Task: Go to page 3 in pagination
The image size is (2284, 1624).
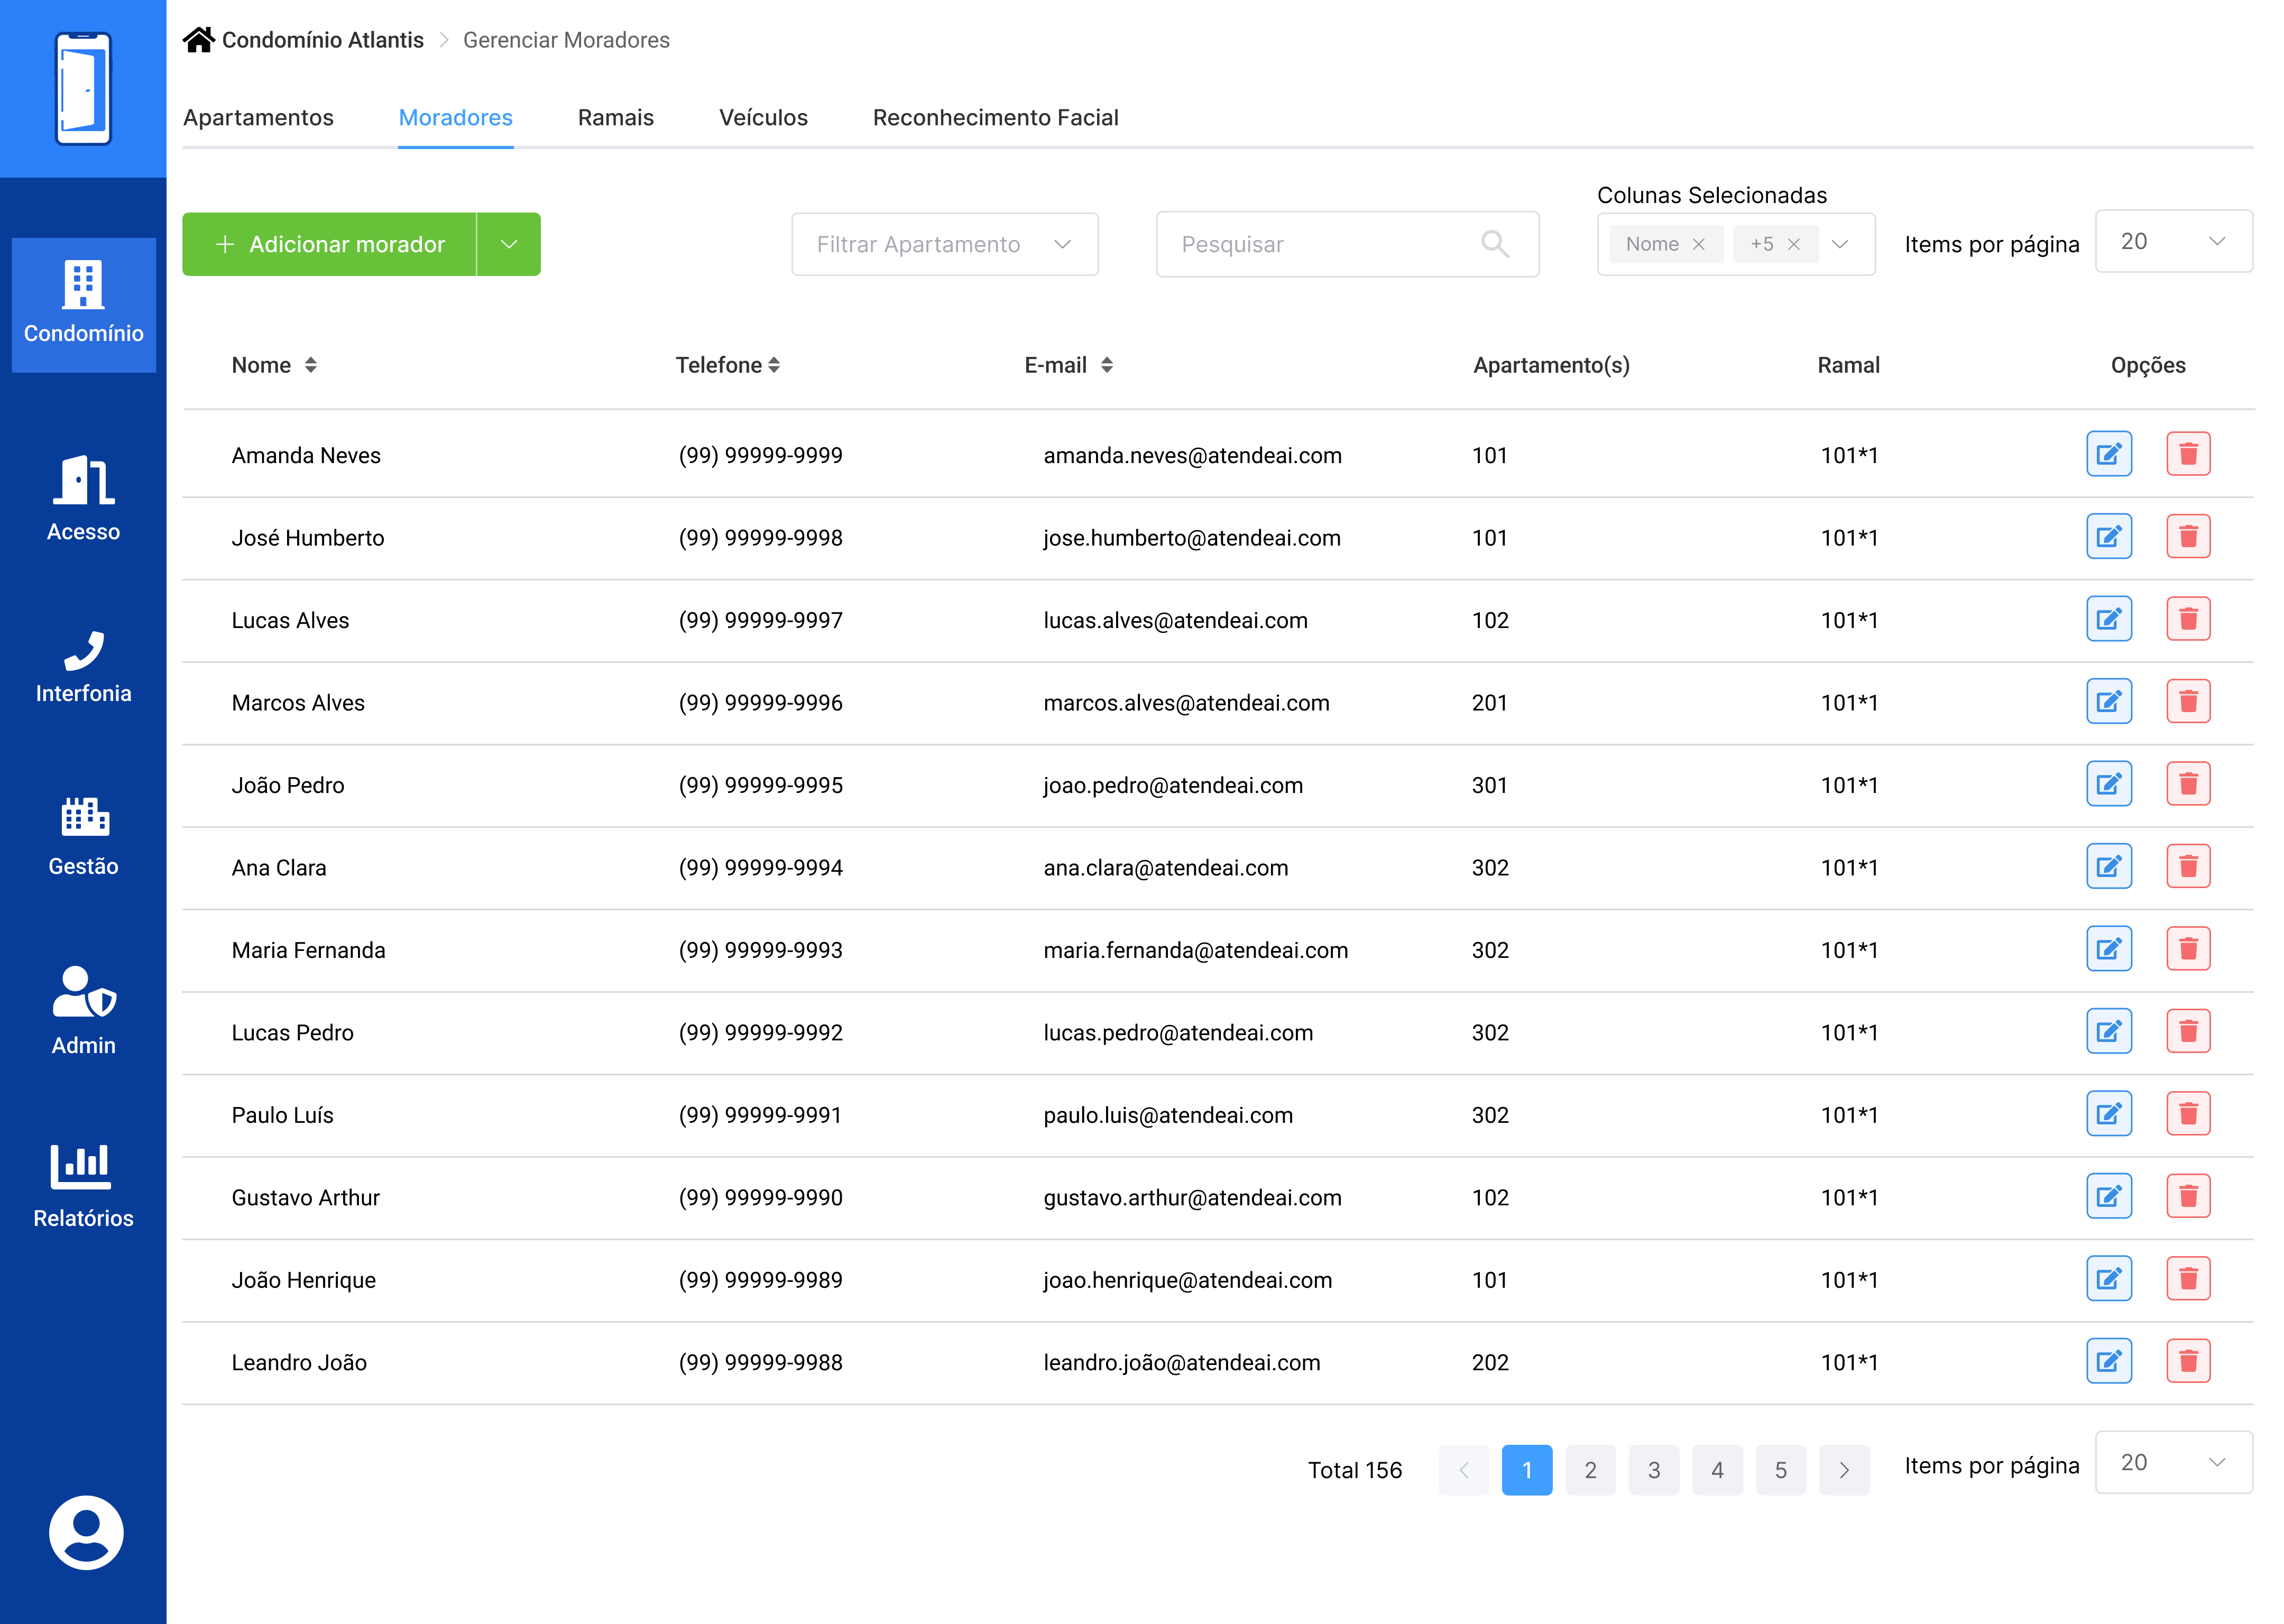Action: [x=1653, y=1469]
